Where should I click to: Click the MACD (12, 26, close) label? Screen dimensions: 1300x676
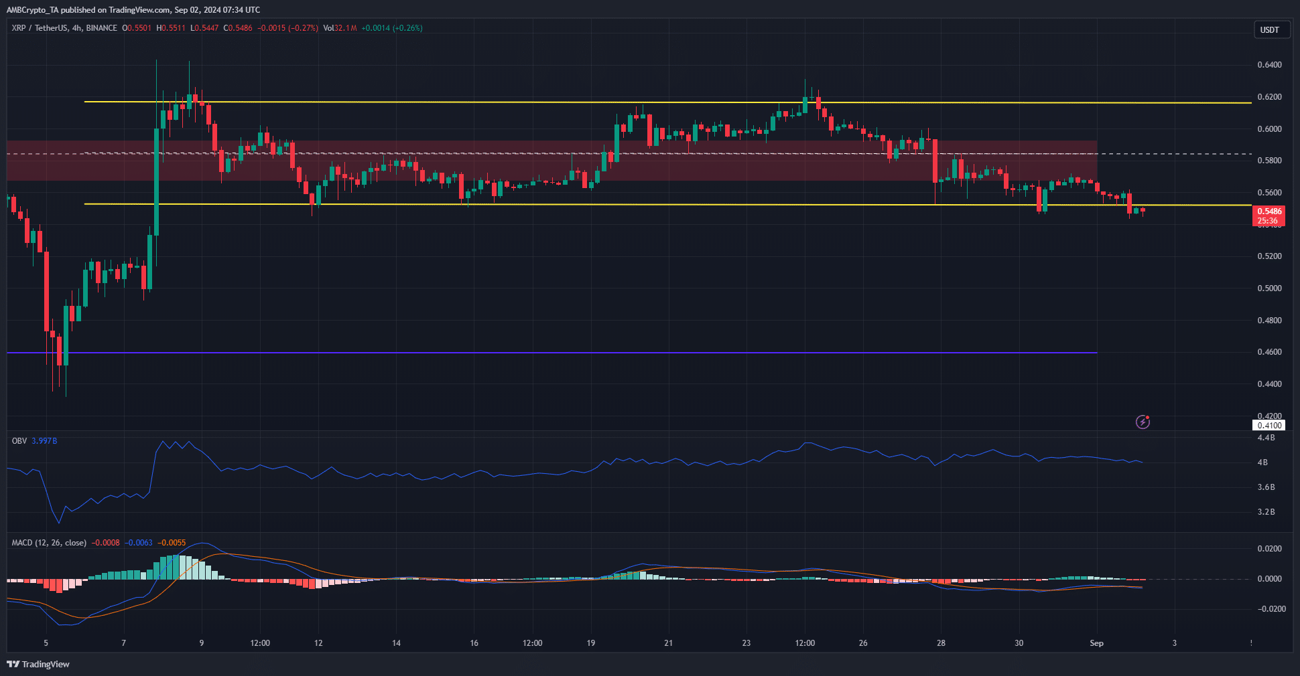click(49, 543)
